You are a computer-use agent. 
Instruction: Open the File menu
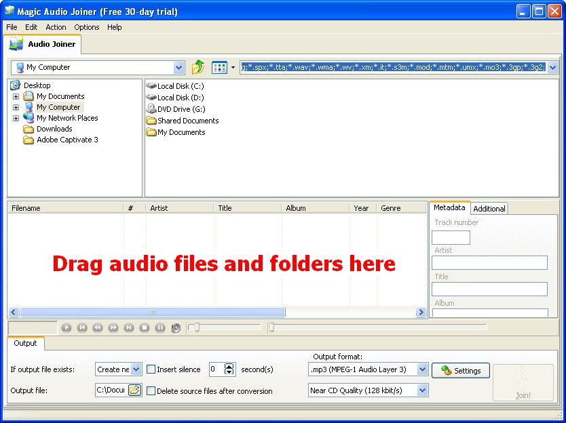pyautogui.click(x=12, y=27)
